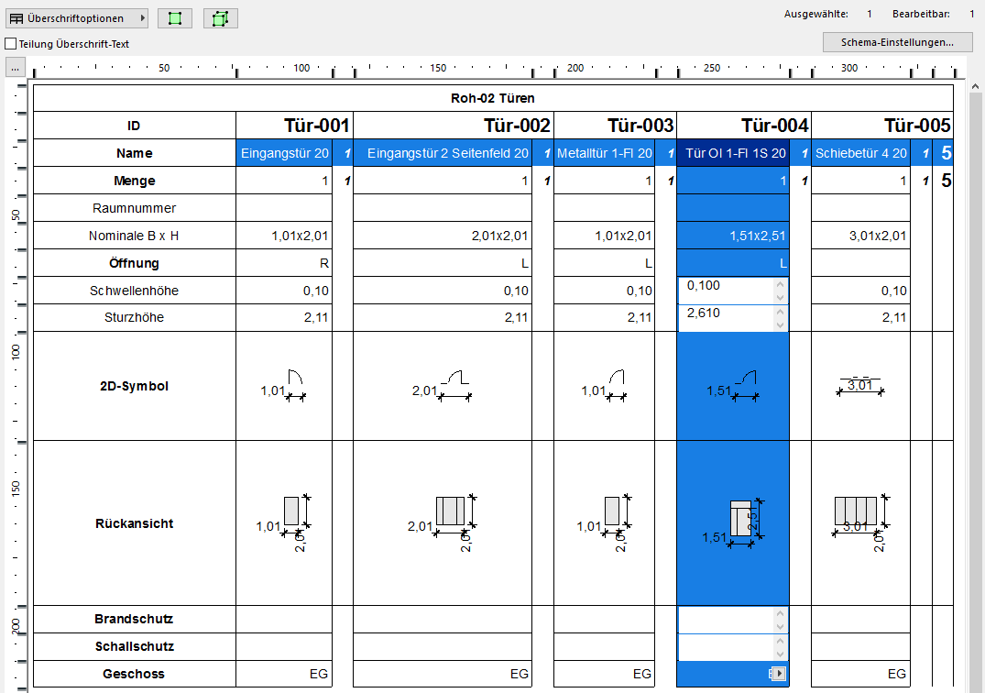Viewport: 985px width, 693px height.
Task: Select the Tür-005 column header
Action: coord(882,125)
